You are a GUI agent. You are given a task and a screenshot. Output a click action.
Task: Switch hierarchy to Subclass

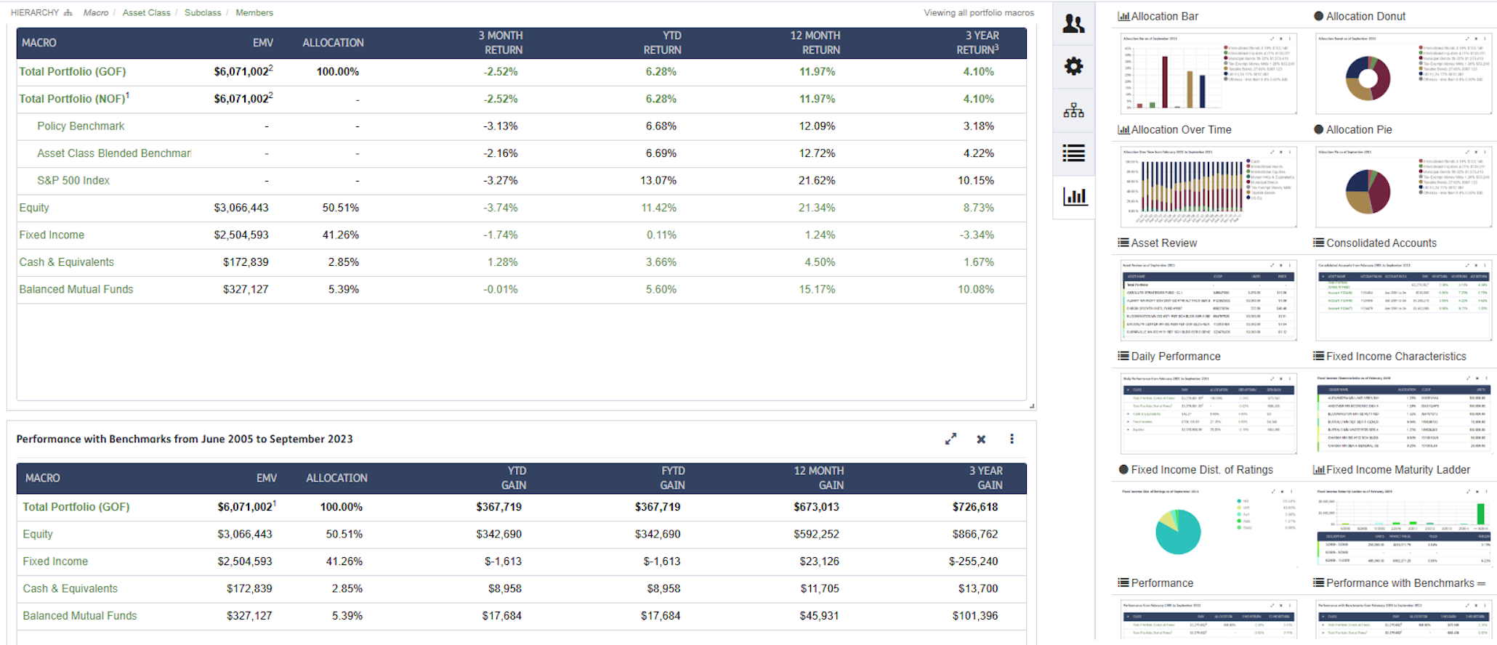coord(203,12)
